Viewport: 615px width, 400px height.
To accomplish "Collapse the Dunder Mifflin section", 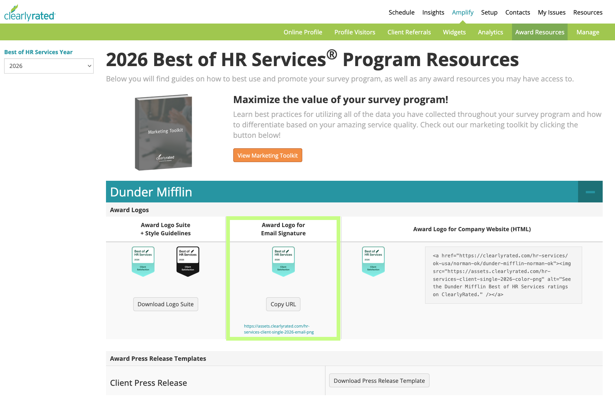I will point(590,192).
